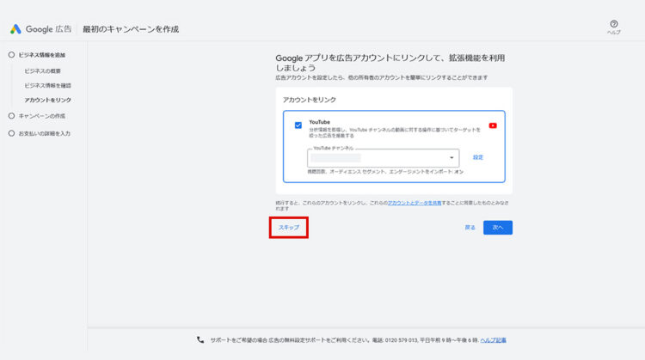Click the 戻る (back) button
This screenshot has width=645, height=360.
click(470, 228)
